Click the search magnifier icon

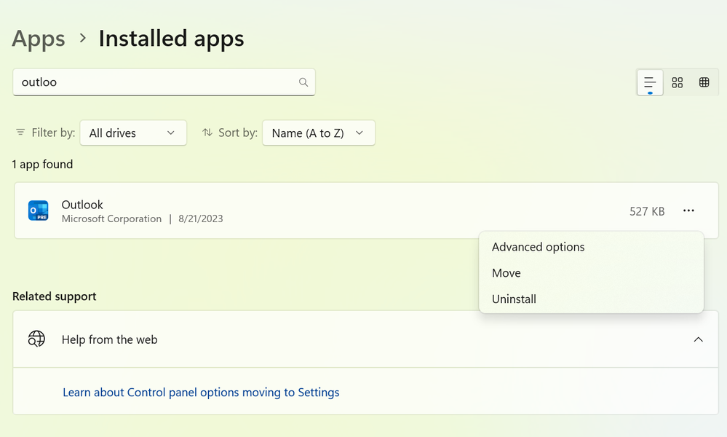[x=303, y=82]
